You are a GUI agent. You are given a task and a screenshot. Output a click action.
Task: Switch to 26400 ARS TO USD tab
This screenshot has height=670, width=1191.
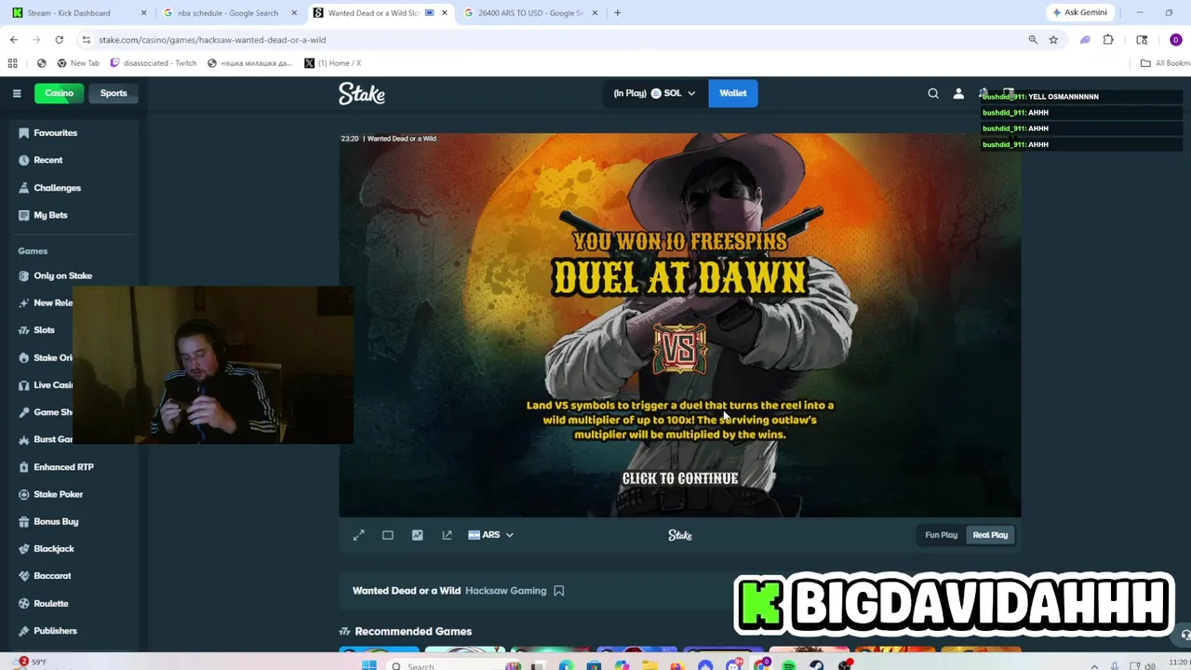[530, 13]
